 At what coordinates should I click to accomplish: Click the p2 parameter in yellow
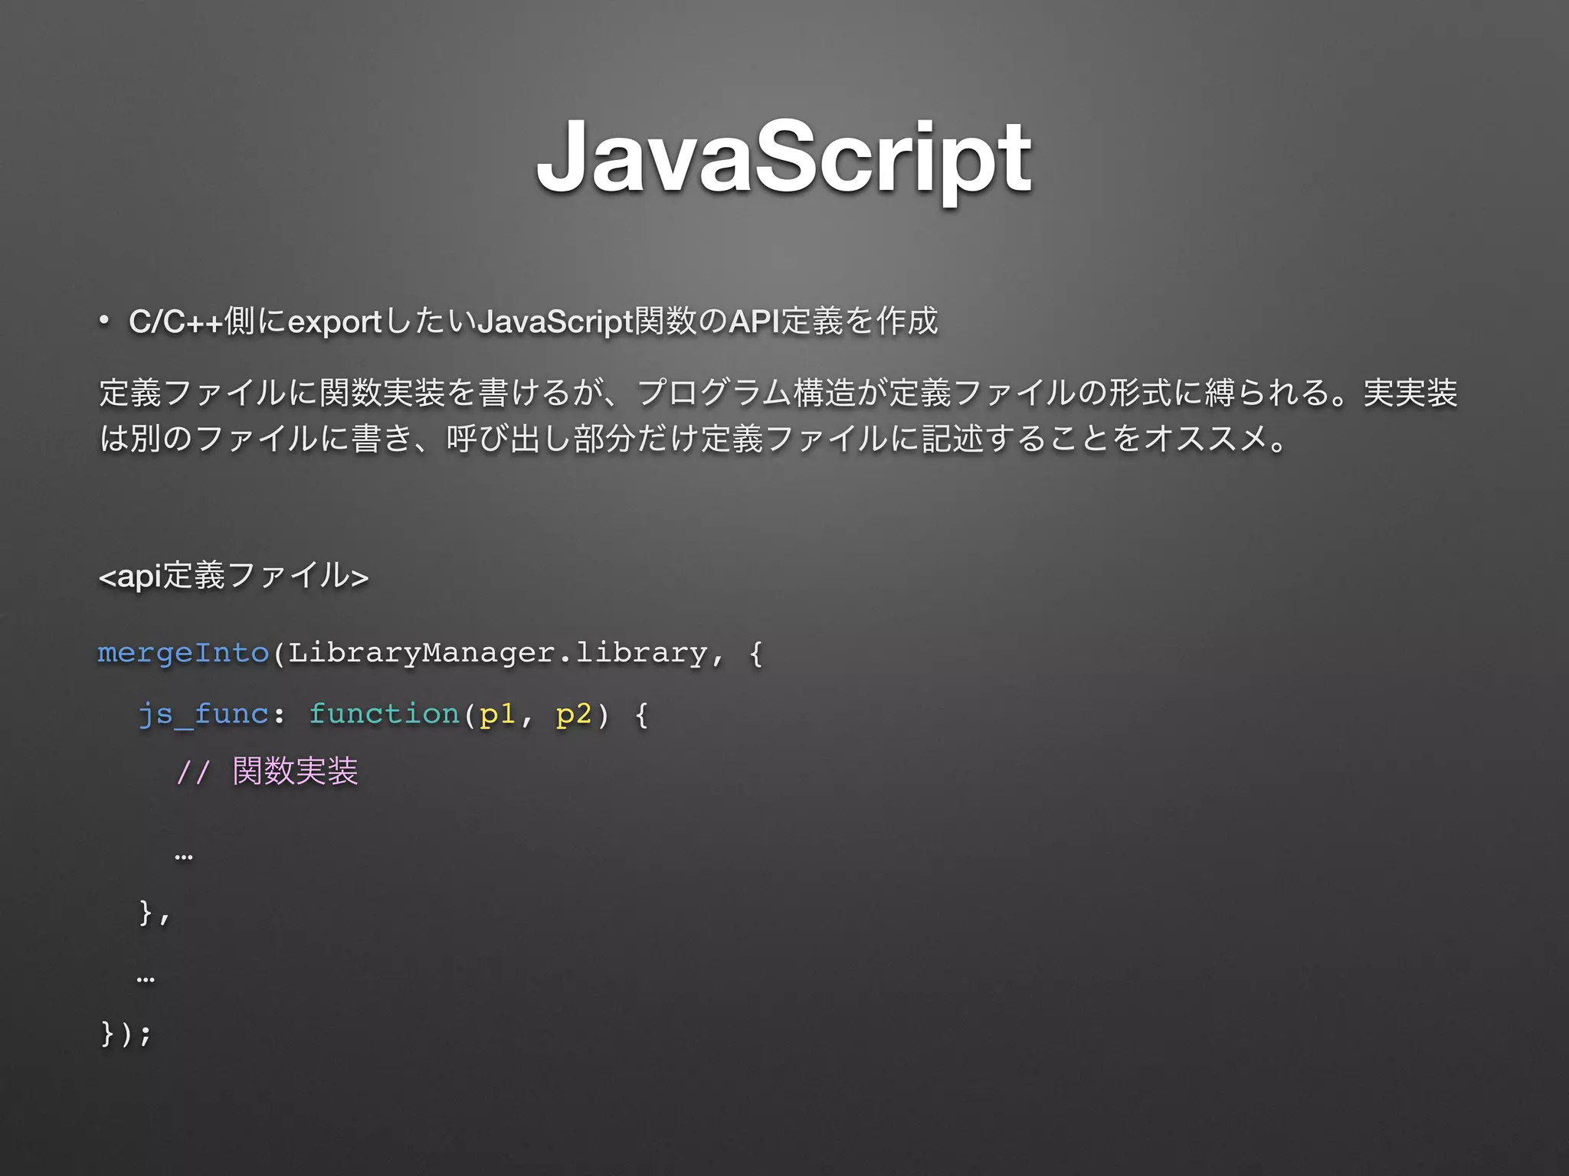coord(574,715)
